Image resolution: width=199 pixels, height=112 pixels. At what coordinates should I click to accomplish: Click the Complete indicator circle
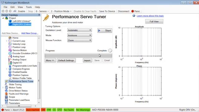110,50
